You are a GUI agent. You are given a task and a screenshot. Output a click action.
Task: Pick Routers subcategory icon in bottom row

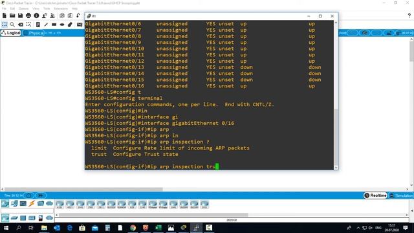5,218
